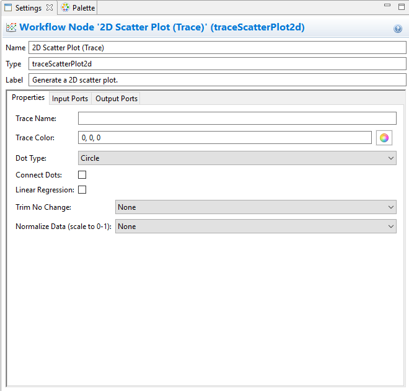Click the 'Trace Color:' label

pyautogui.click(x=35, y=138)
